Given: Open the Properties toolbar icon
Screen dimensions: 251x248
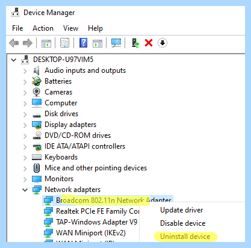Looking at the screenshot, I should pos(64,43).
